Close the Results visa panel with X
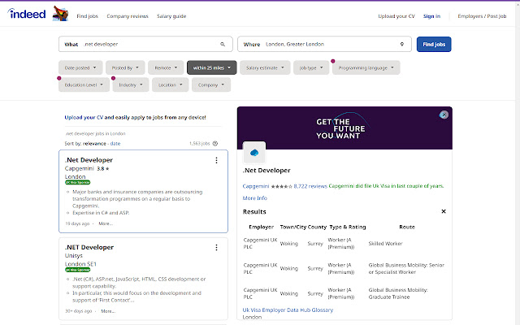Viewport: 520px width, 325px height. [444, 211]
